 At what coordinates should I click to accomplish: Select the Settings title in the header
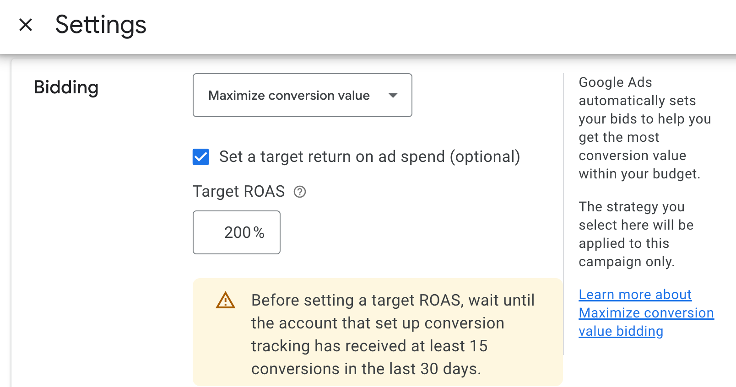pyautogui.click(x=100, y=25)
